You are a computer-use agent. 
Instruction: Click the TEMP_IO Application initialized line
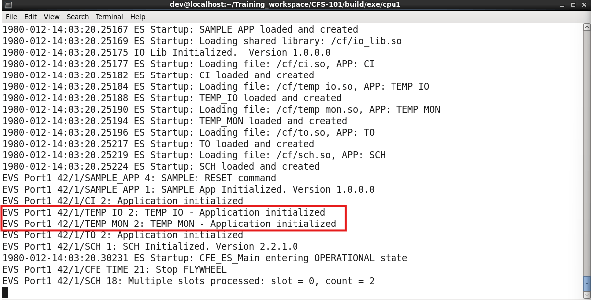pos(164,213)
